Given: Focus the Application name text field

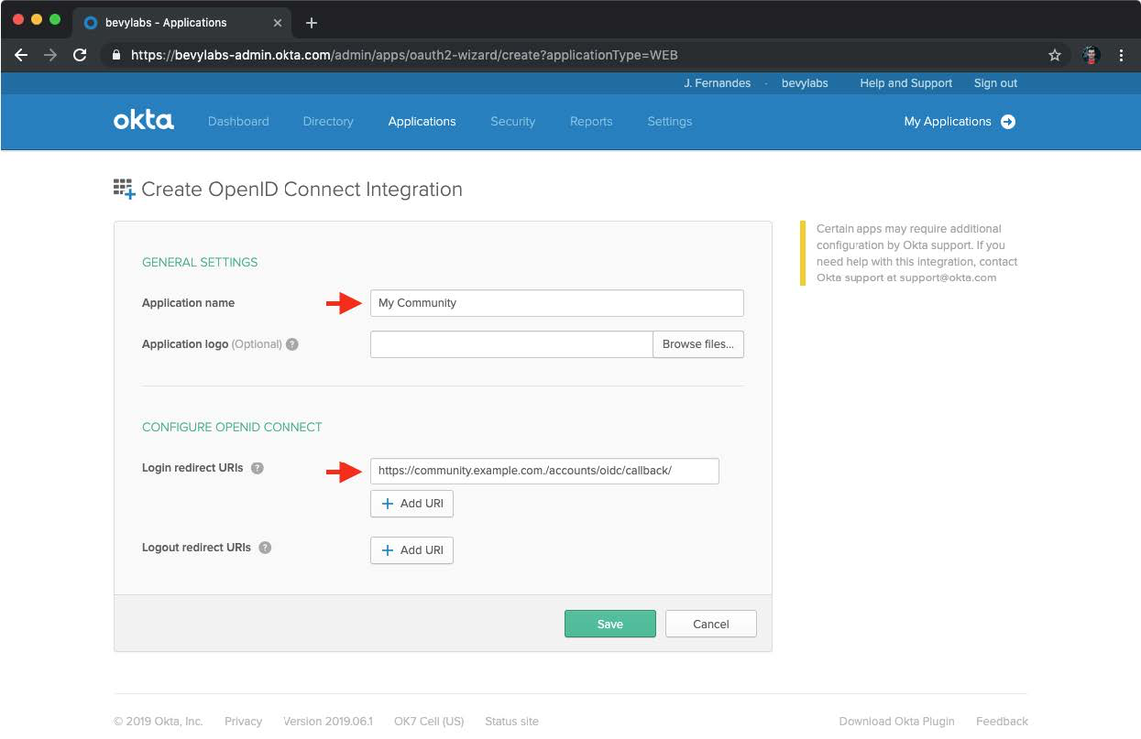Looking at the screenshot, I should pyautogui.click(x=556, y=303).
